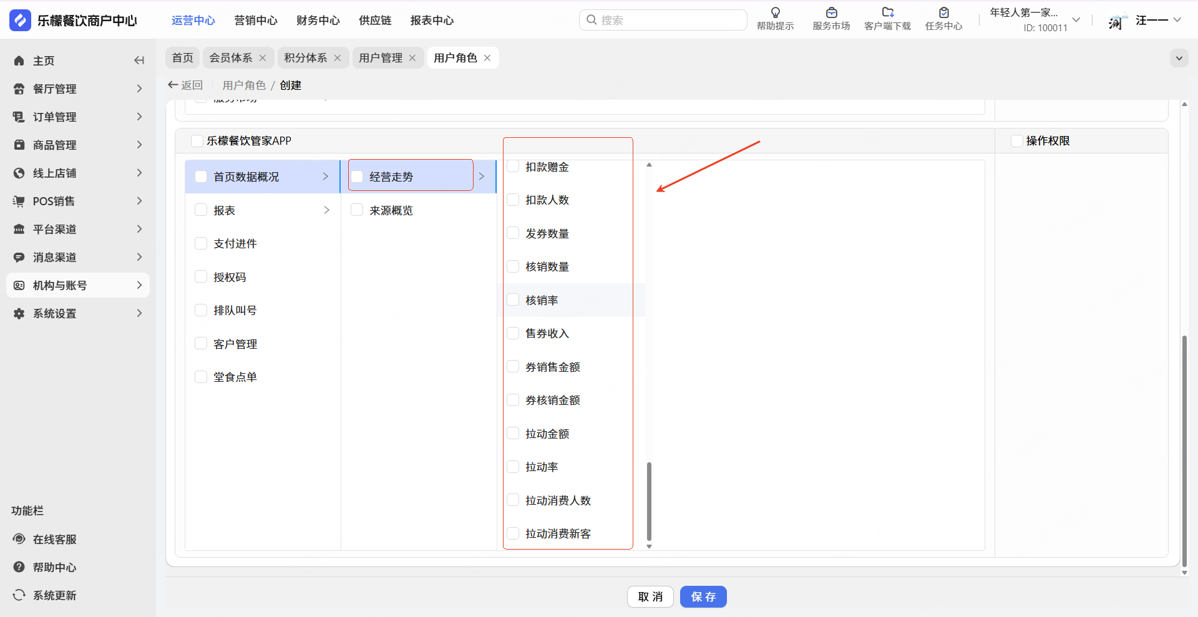Click the 餐厅管理 sidebar icon

click(x=19, y=89)
